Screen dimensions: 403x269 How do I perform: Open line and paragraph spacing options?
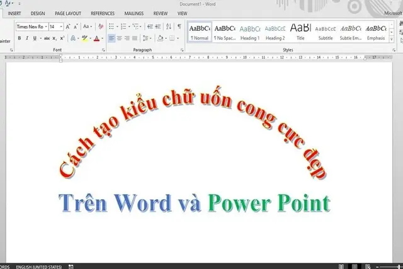[x=145, y=38]
